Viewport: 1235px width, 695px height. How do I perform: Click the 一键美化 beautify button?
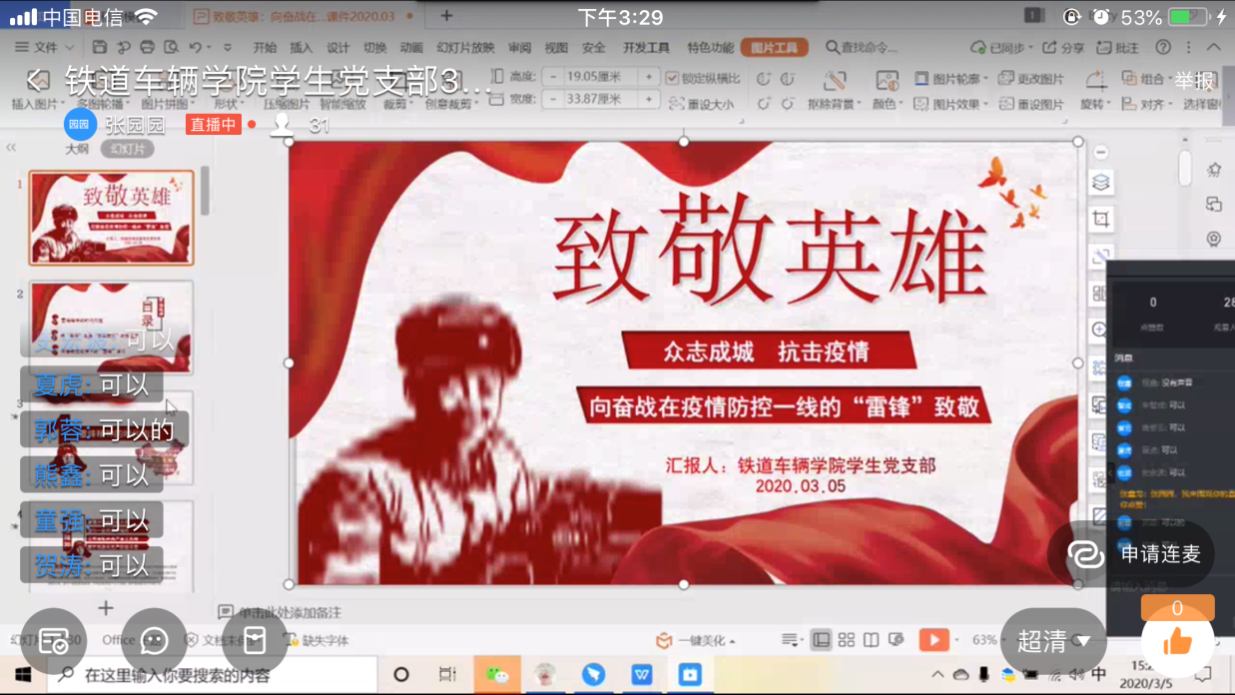point(696,640)
